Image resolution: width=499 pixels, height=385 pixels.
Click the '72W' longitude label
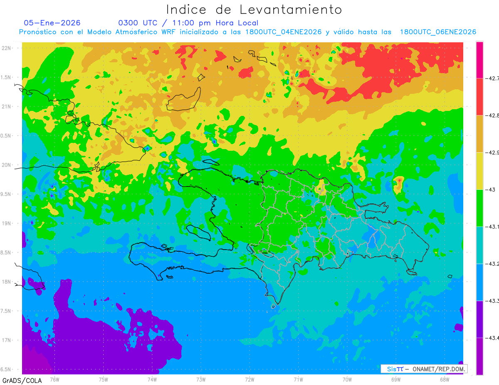(249, 380)
